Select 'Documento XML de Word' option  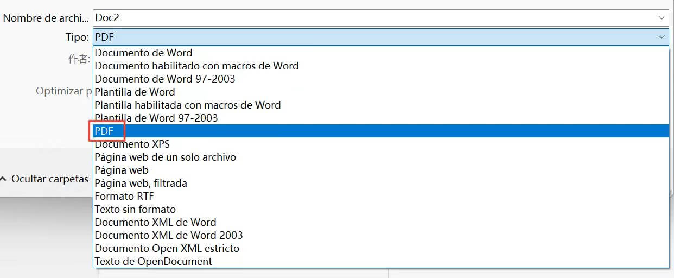click(x=381, y=222)
